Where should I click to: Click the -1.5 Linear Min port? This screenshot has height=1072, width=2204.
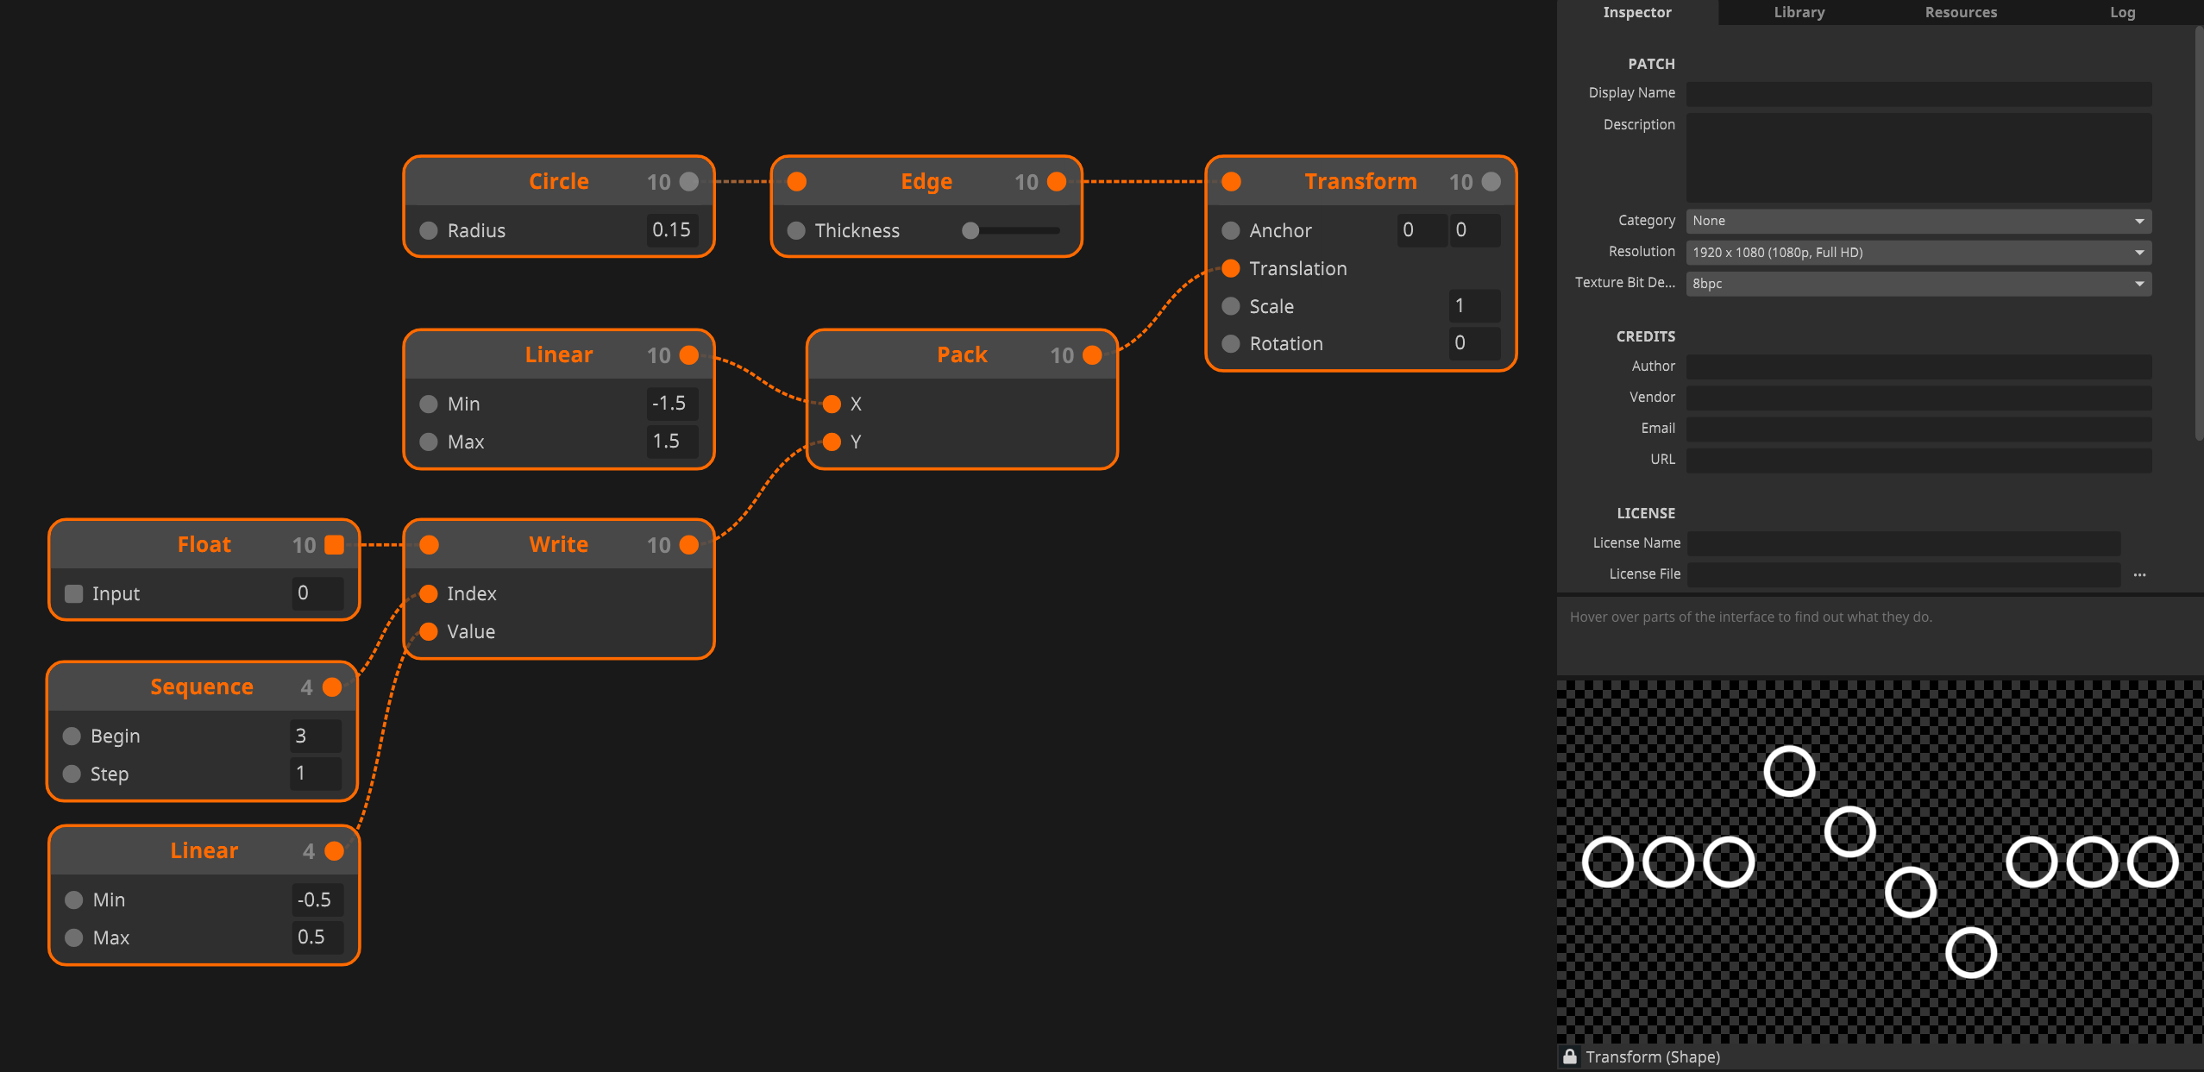429,404
